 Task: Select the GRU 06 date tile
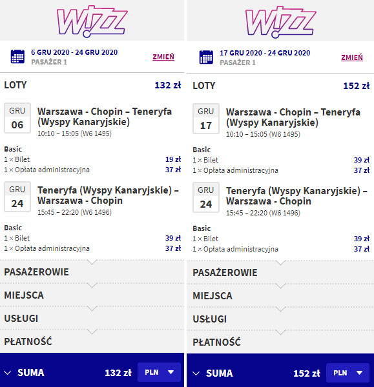click(x=17, y=118)
